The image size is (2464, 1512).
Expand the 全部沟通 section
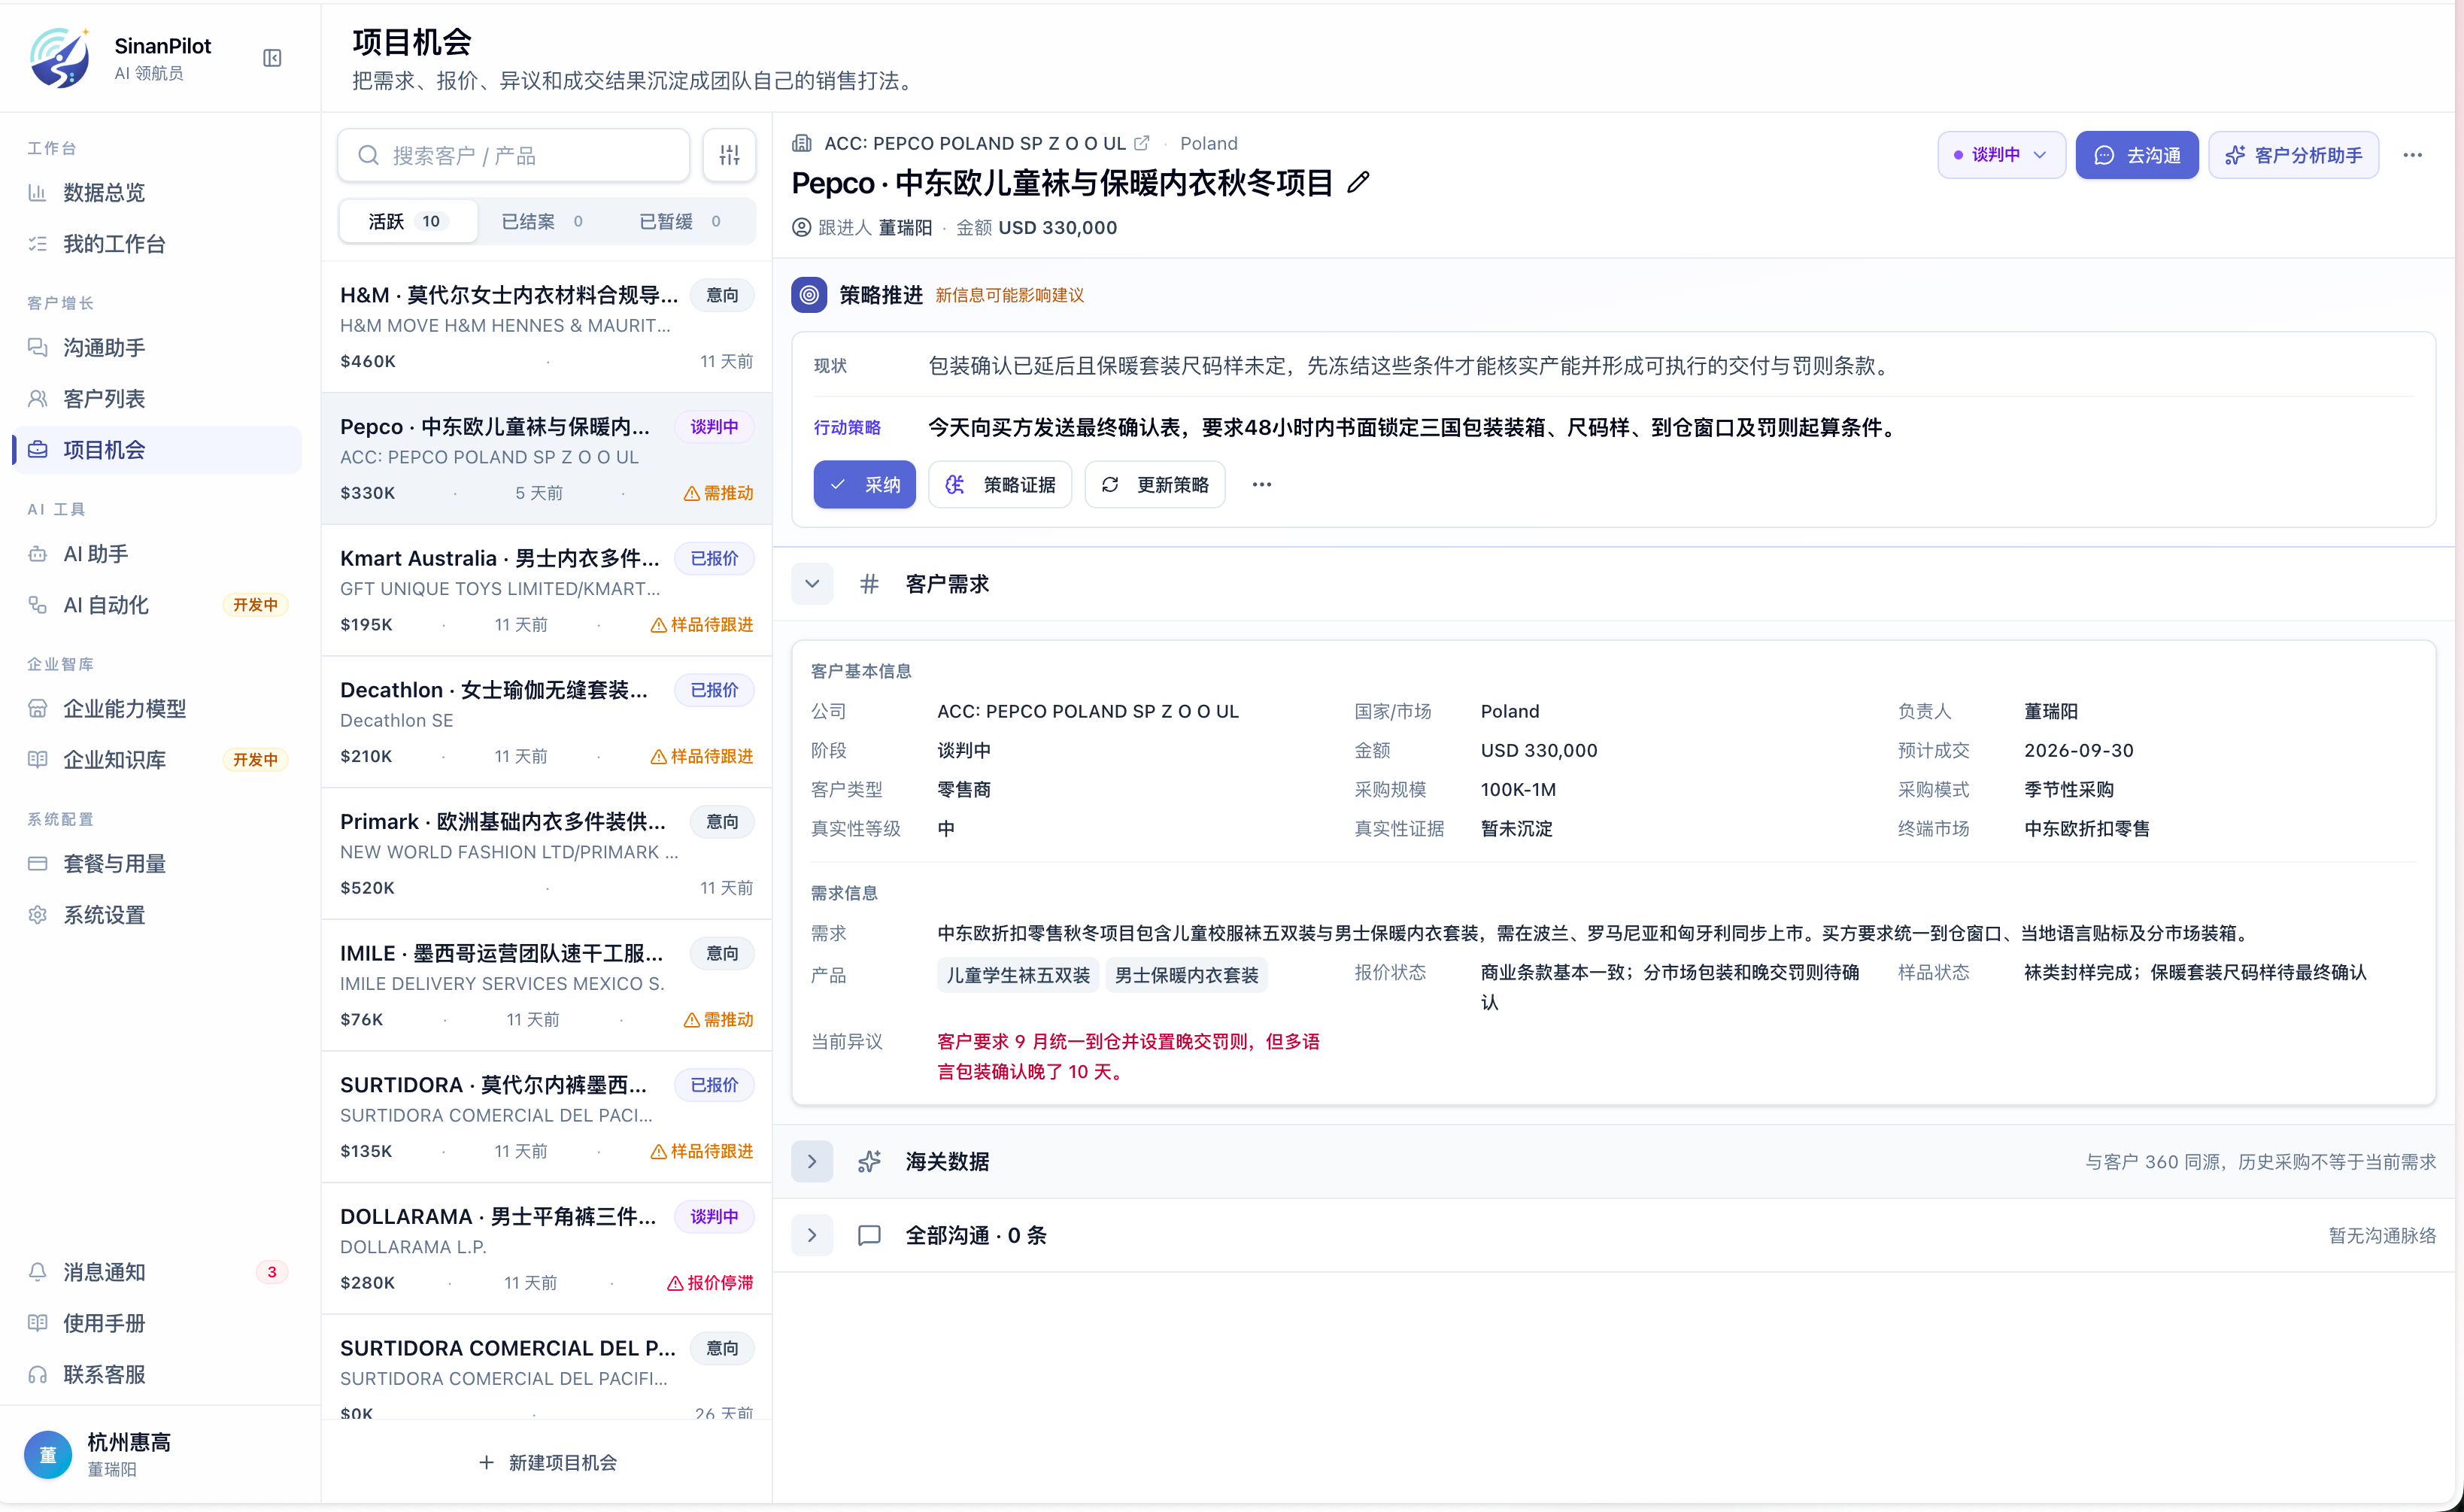tap(812, 1235)
